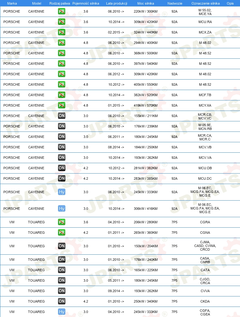The height and width of the screenshot is (317, 240).
Task: Click the Oznaczenie silnika column header
Action: click(x=205, y=3)
